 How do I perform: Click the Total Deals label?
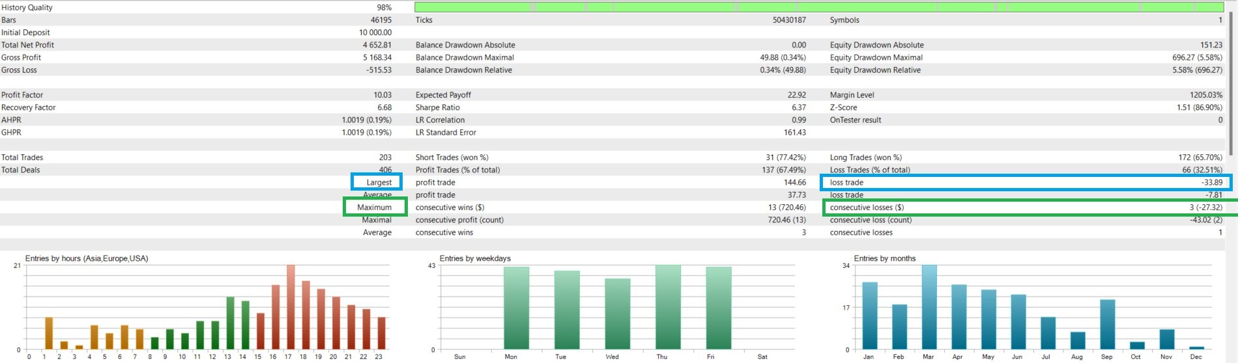[20, 170]
